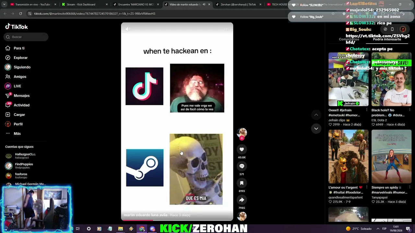Open martin eduardo luna avila's profile name

point(146,215)
